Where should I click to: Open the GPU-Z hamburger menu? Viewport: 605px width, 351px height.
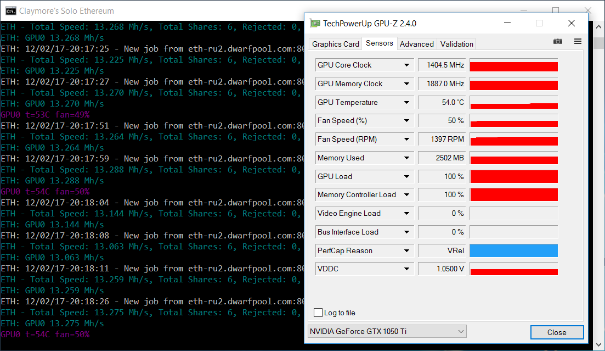click(578, 41)
